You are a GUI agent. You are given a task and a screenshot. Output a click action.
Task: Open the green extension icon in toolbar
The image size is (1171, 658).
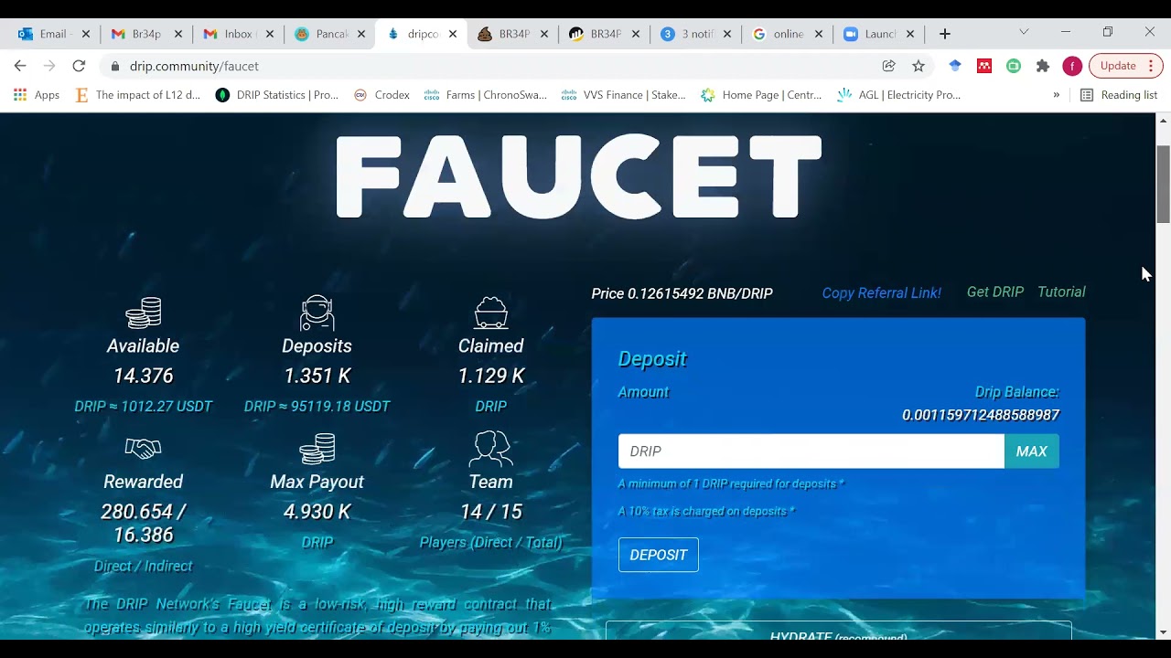pyautogui.click(x=1014, y=66)
